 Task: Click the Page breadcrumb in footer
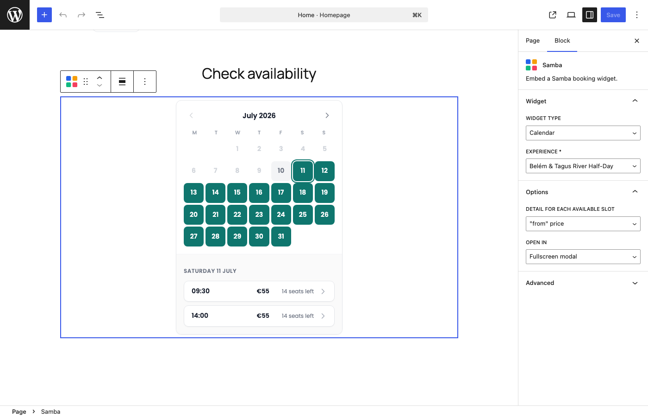[19, 411]
